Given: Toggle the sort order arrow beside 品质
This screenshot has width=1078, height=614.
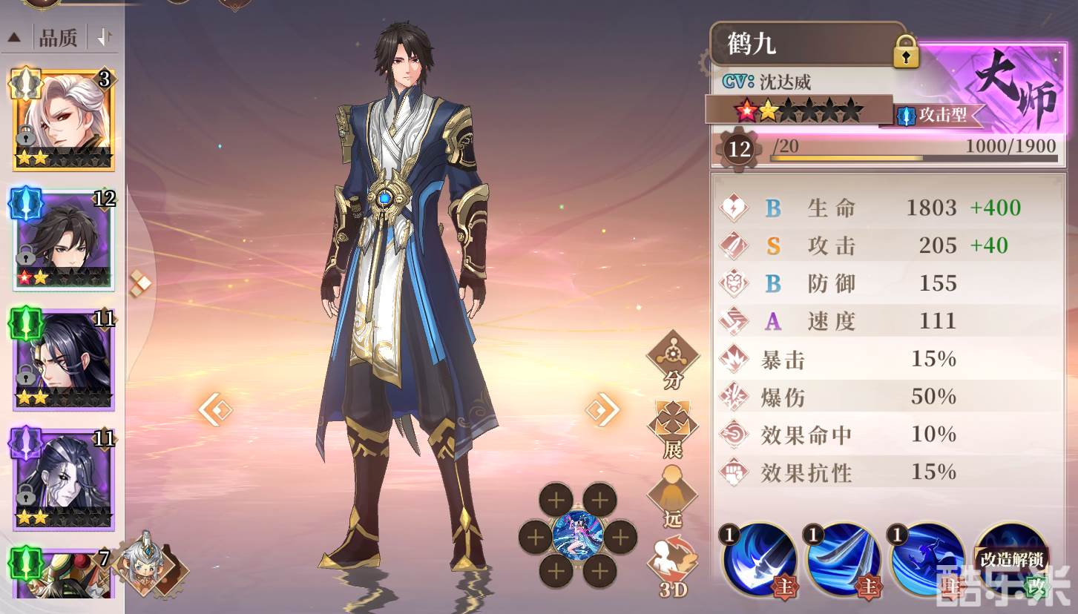Looking at the screenshot, I should [105, 37].
